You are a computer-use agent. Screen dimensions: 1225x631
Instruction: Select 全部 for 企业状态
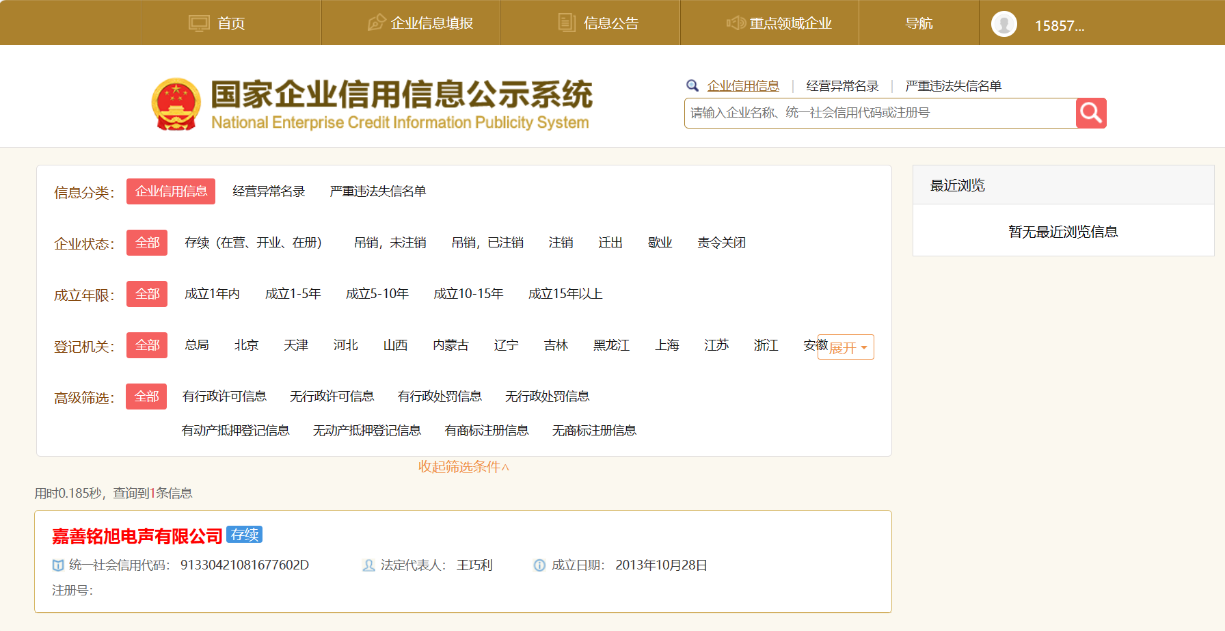pyautogui.click(x=147, y=243)
